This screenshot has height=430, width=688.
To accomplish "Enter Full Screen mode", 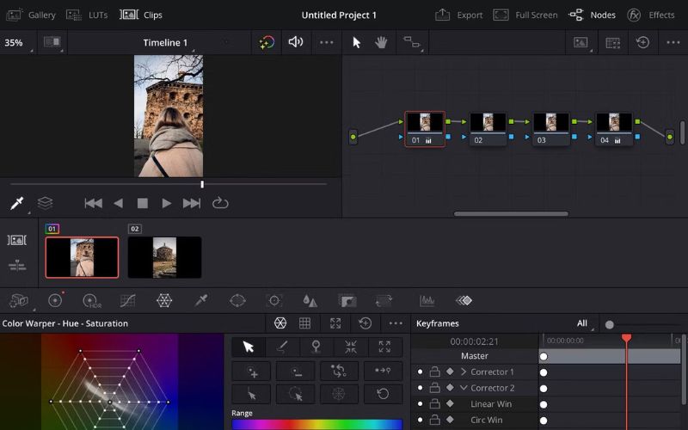I will [x=525, y=15].
